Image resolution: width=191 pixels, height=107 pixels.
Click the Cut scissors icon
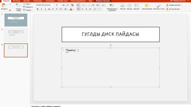(10, 4)
